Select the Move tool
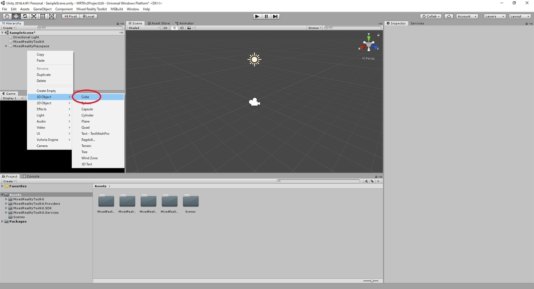534x289 pixels. click(x=16, y=16)
